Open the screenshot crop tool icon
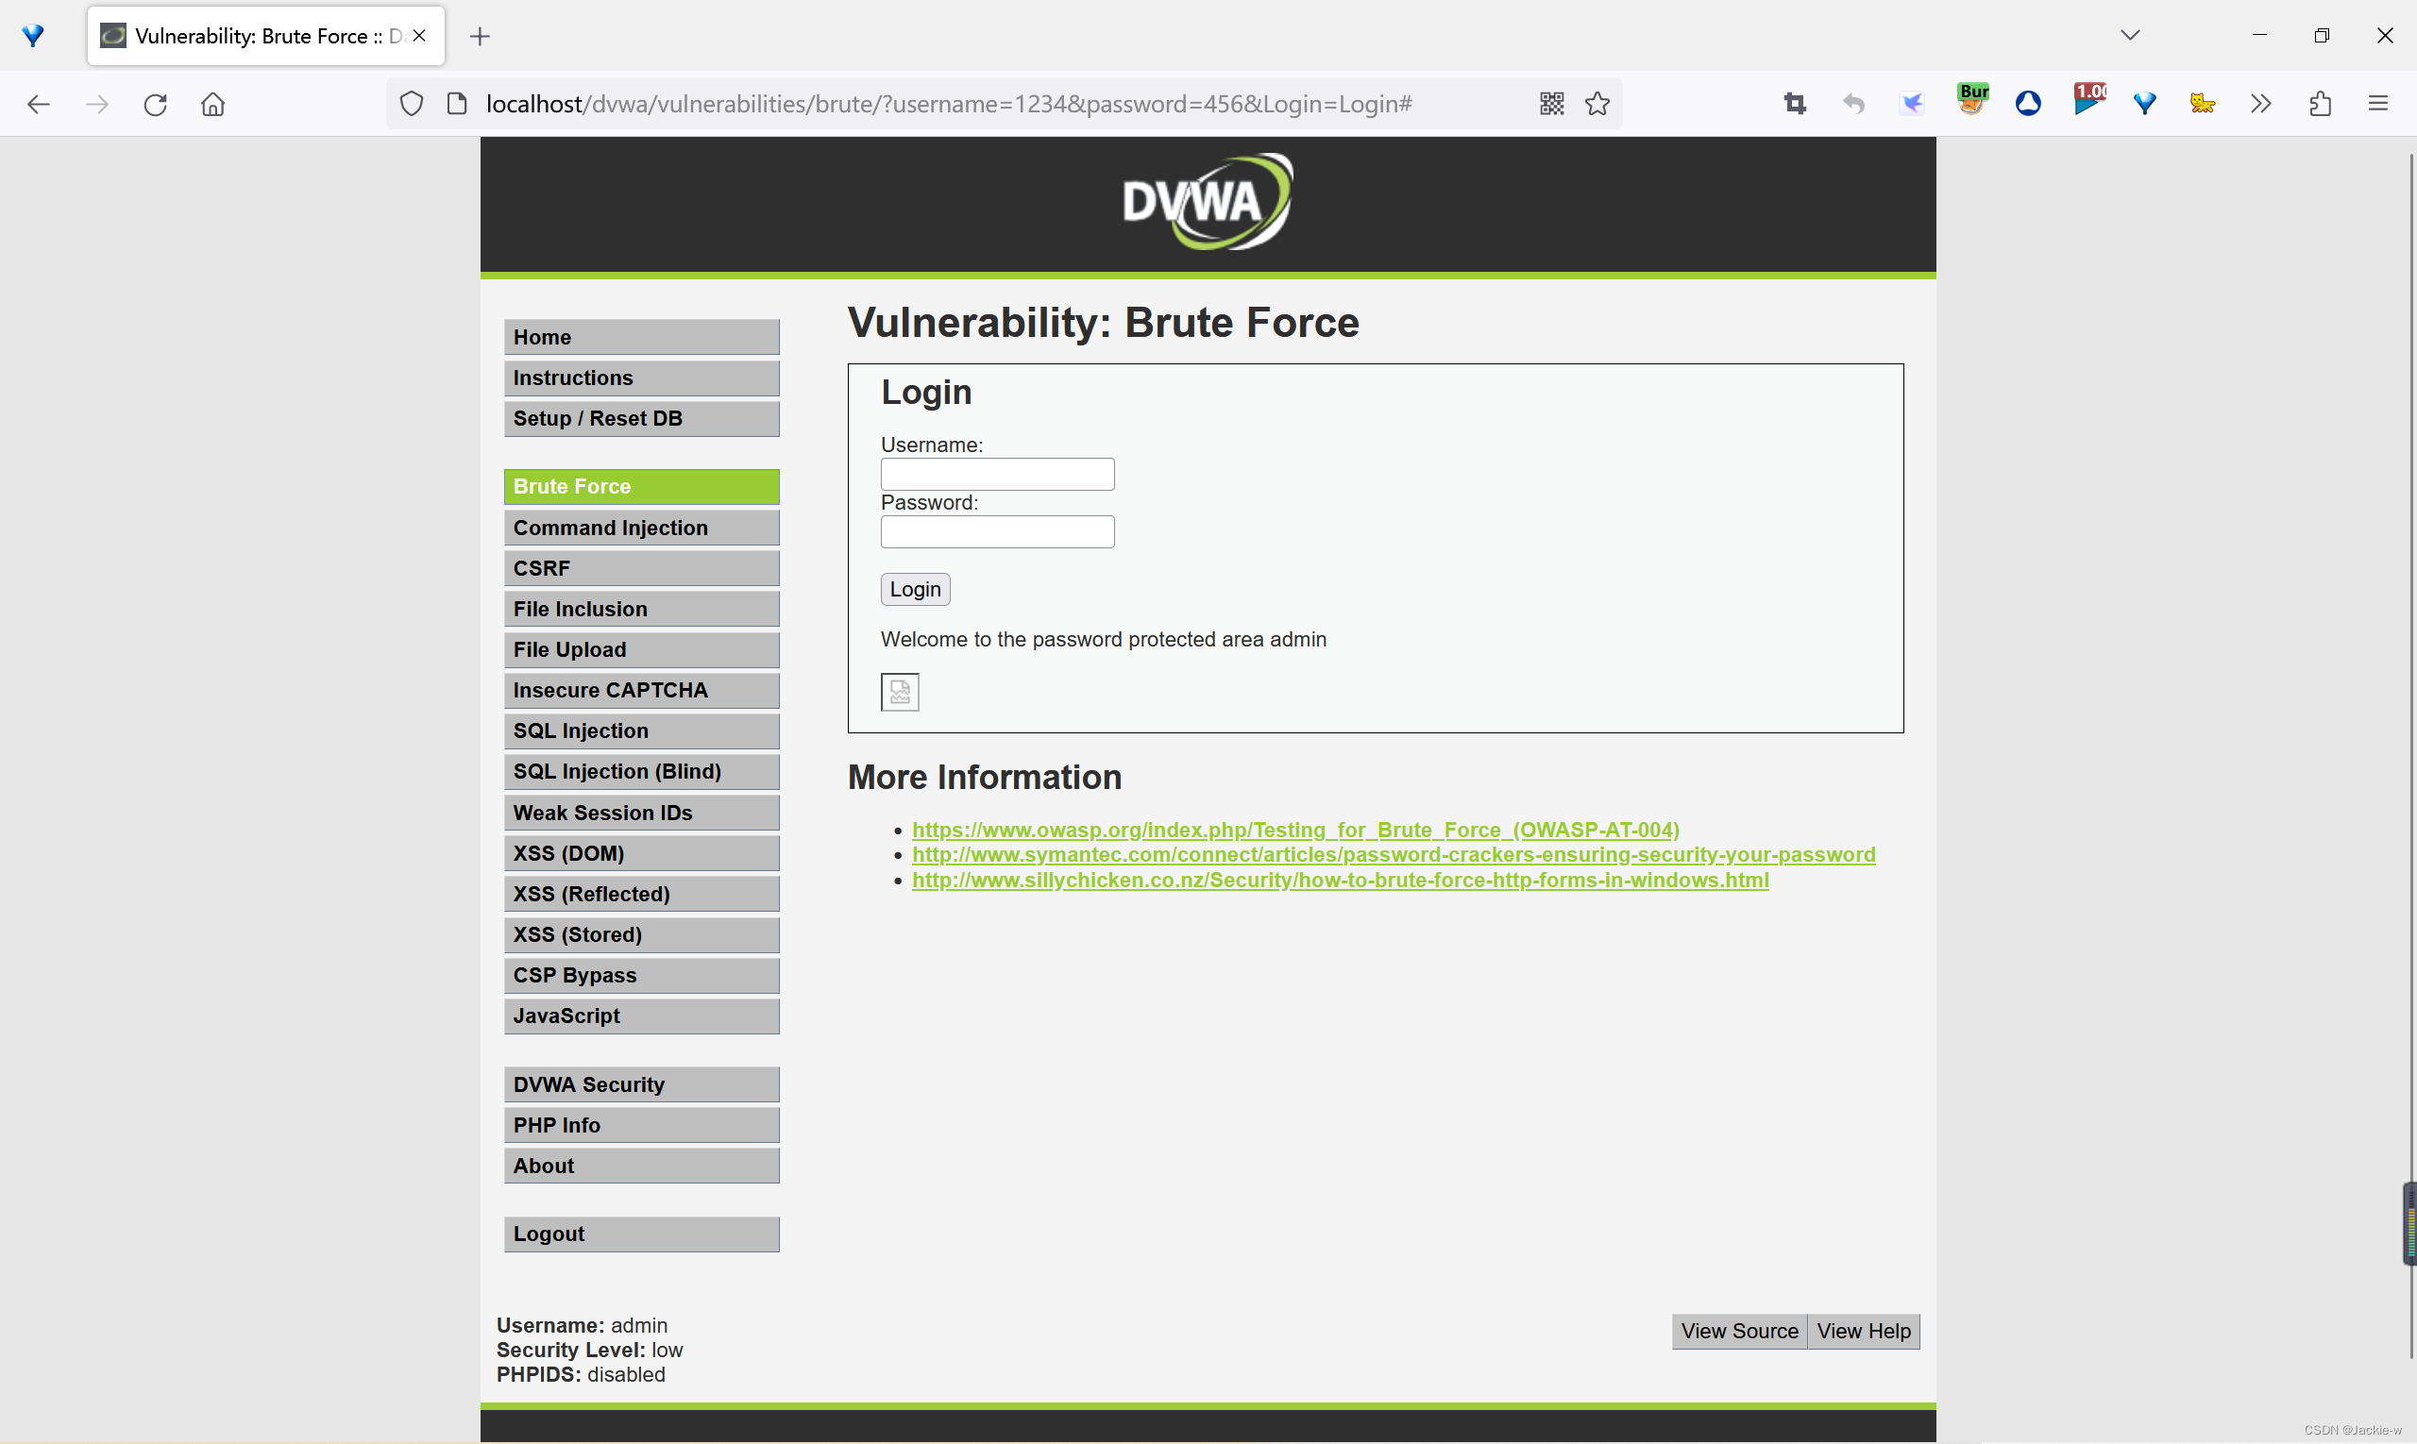 click(x=1795, y=104)
